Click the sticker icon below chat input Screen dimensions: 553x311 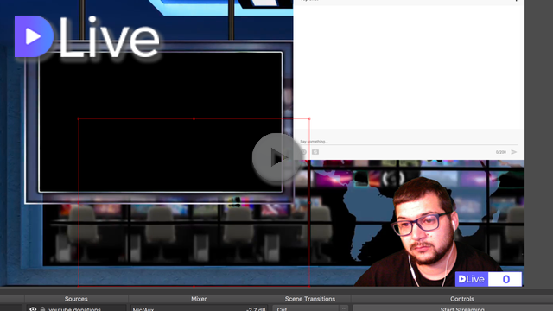pos(315,152)
